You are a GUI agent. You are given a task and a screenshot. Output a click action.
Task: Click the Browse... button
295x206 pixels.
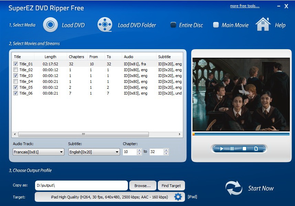(x=143, y=186)
